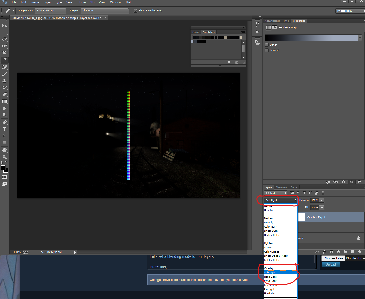Open the Photography workspace dropdown
The image size is (365, 299).
tap(350, 11)
